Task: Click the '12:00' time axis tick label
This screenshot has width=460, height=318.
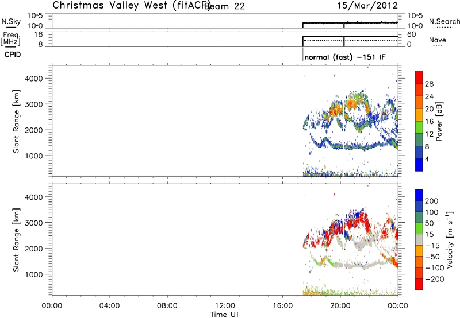Action: (225, 306)
